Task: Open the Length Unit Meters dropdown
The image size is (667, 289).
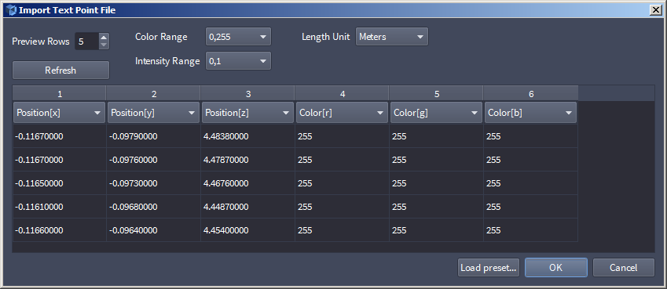Action: point(392,37)
